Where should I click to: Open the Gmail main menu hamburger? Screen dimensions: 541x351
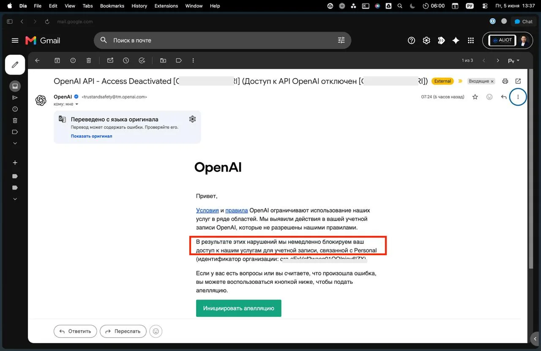coord(15,41)
